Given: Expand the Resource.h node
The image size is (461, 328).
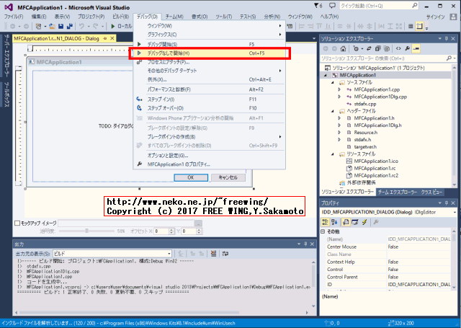Looking at the screenshot, I should [x=339, y=133].
